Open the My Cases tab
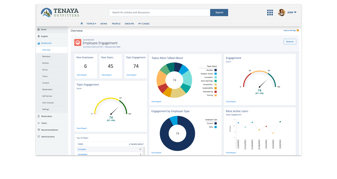 pyautogui.click(x=144, y=24)
